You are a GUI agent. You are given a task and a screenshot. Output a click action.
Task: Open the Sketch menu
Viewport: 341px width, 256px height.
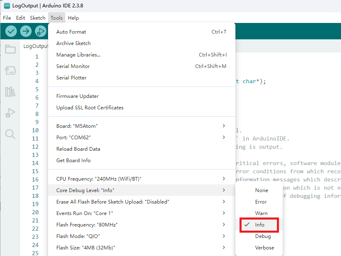tap(38, 18)
